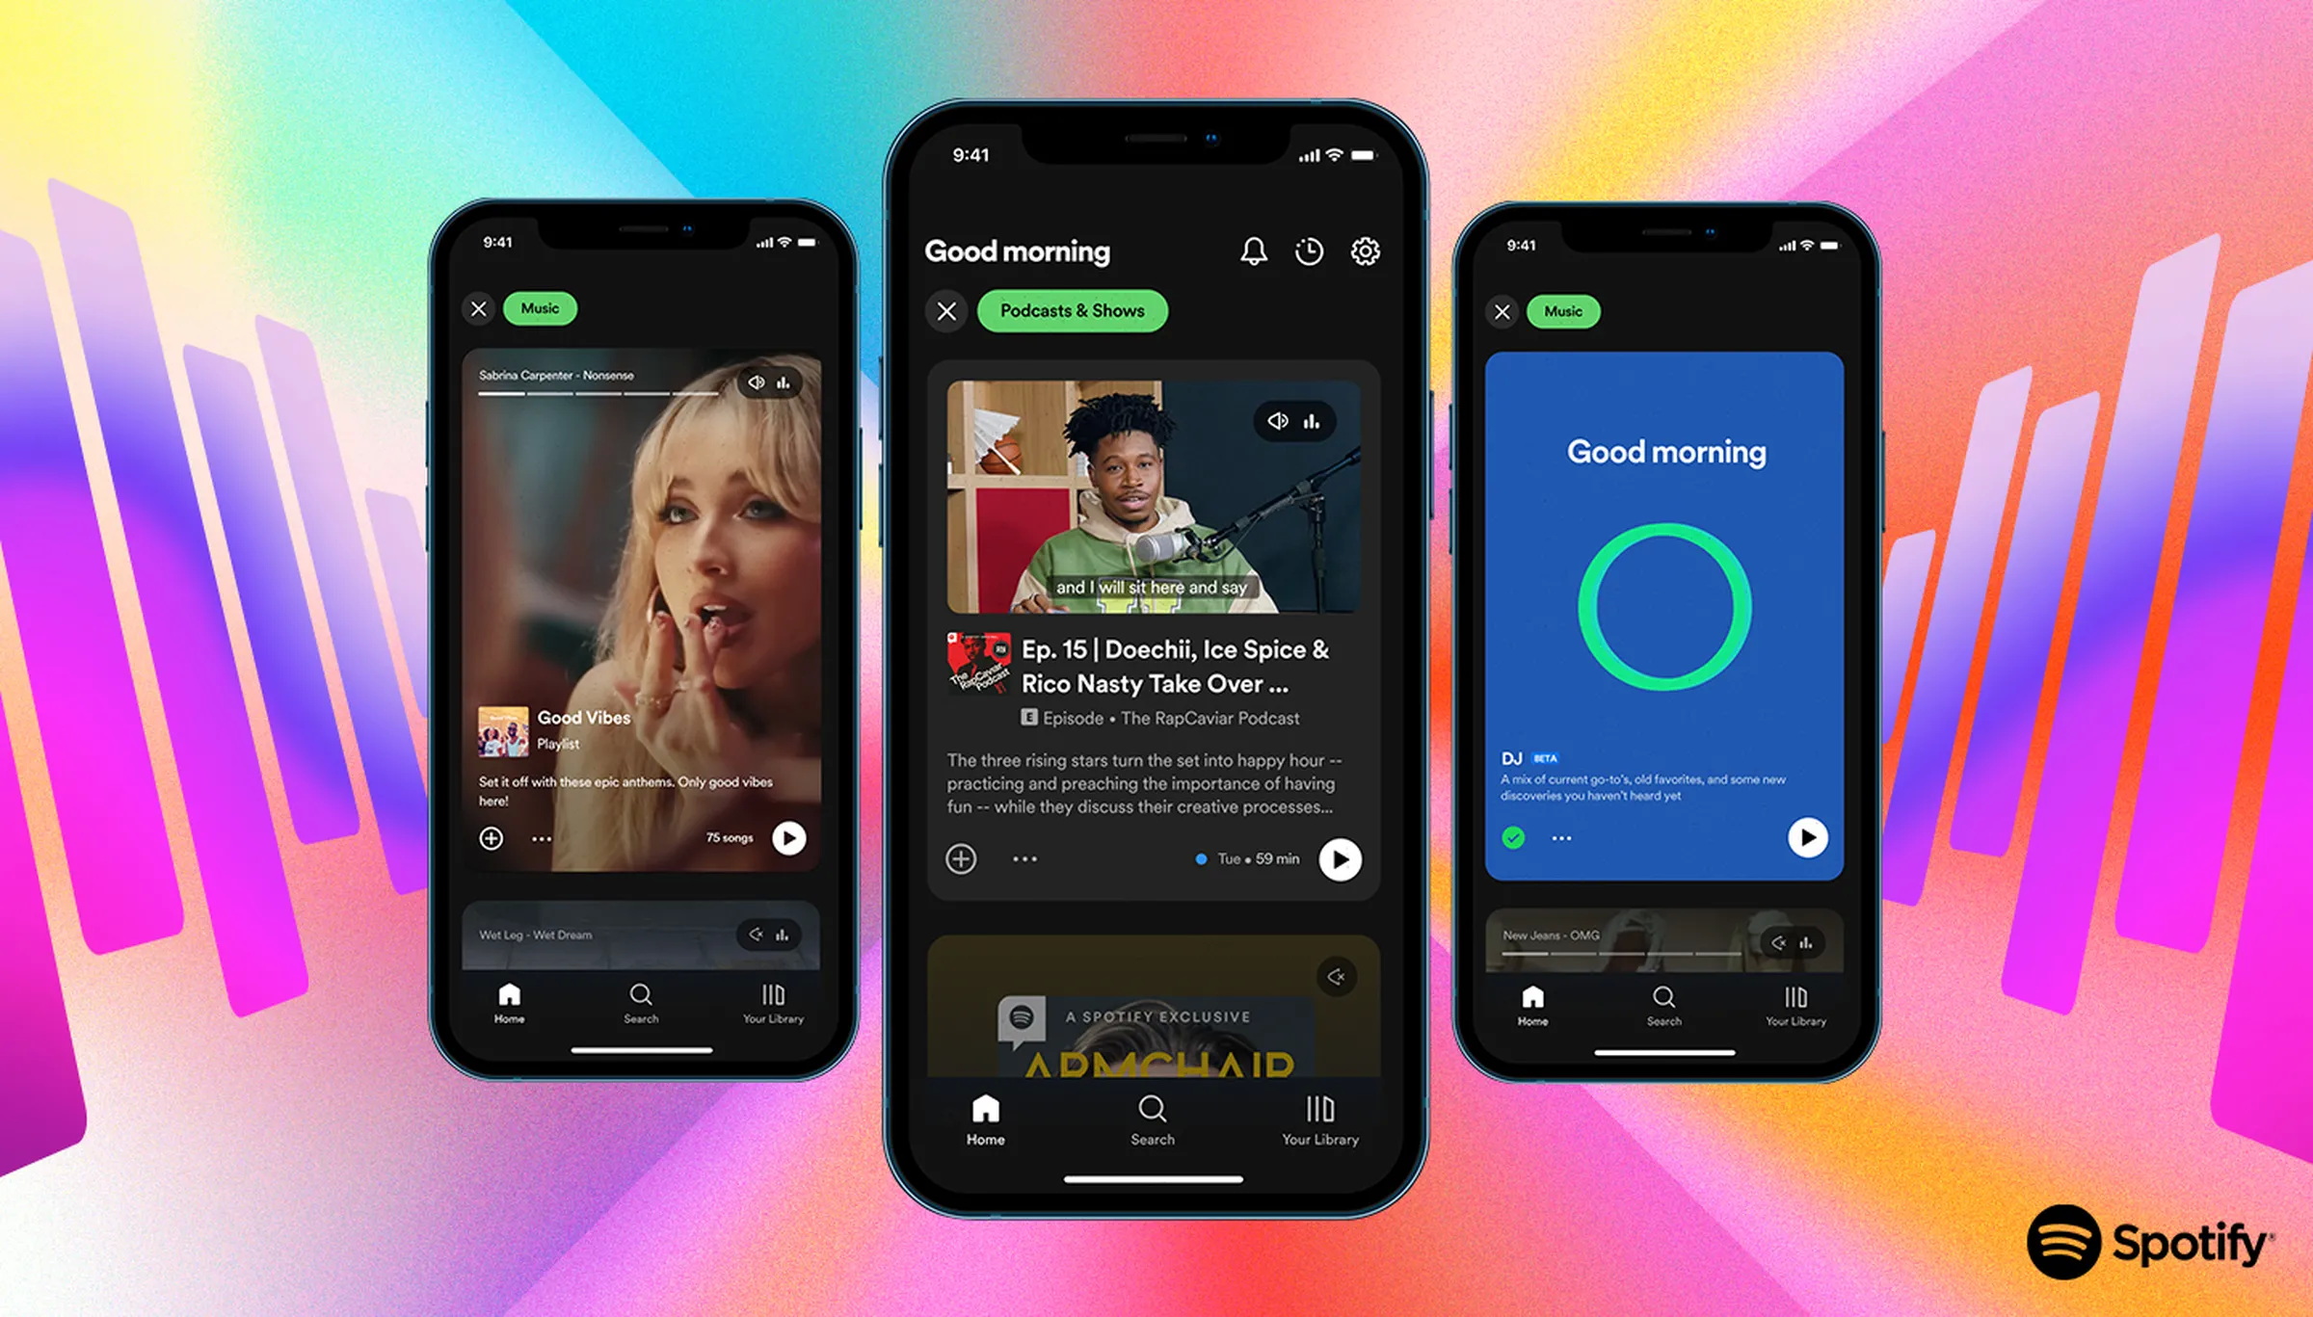Toggle mute on RapCaviar podcast
The height and width of the screenshot is (1317, 2313).
(1277, 421)
